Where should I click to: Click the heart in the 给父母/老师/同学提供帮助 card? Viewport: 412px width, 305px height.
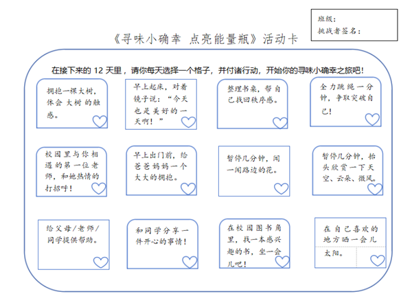coord(101,262)
